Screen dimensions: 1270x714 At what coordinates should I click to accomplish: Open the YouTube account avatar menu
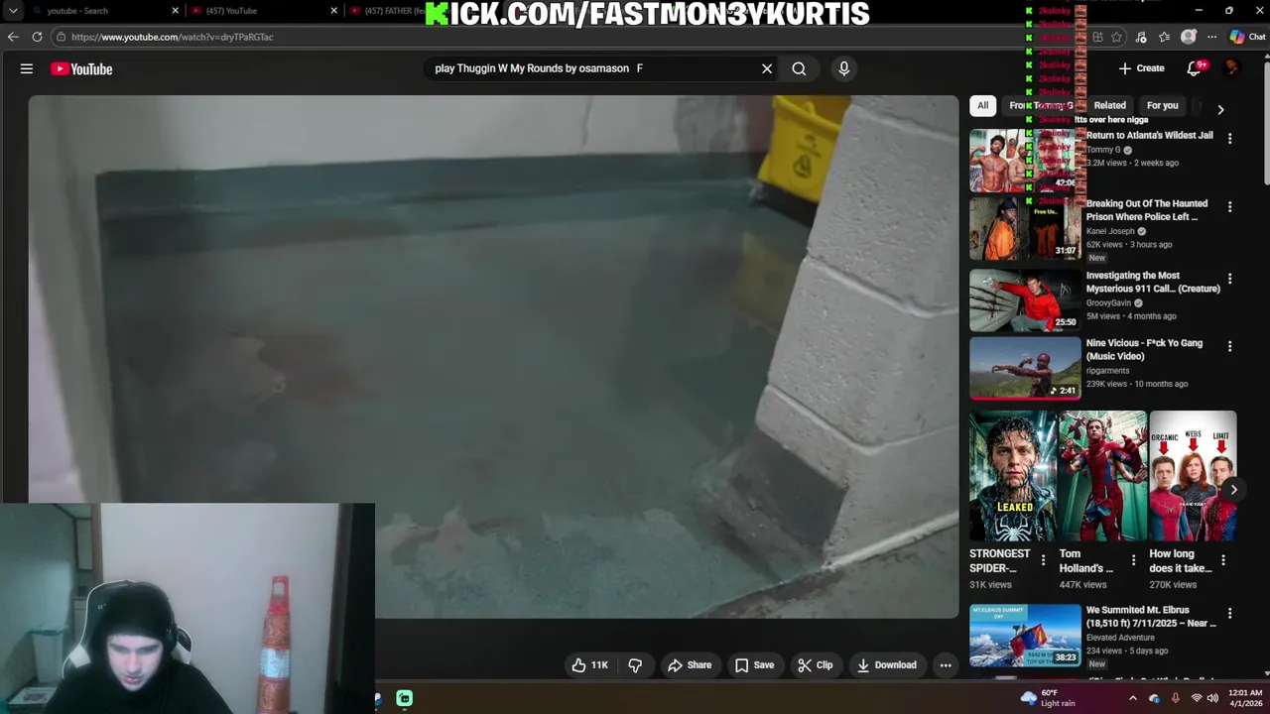[x=1231, y=68]
